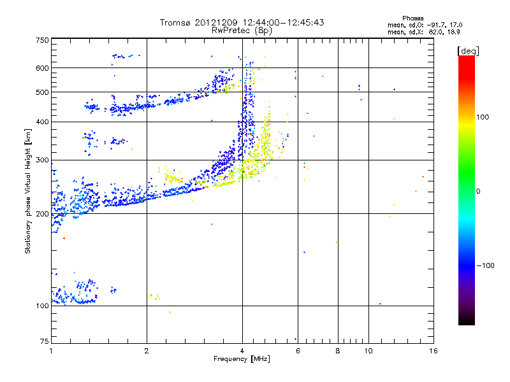Click the '10' frequency axis tick label
510x382 pixels.
pos(368,351)
